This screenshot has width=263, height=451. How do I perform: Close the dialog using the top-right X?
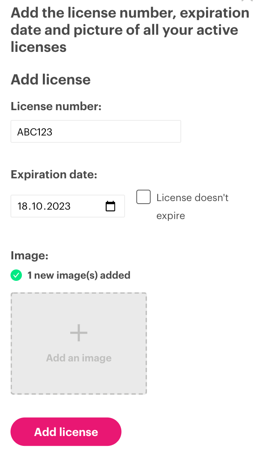point(247,1)
